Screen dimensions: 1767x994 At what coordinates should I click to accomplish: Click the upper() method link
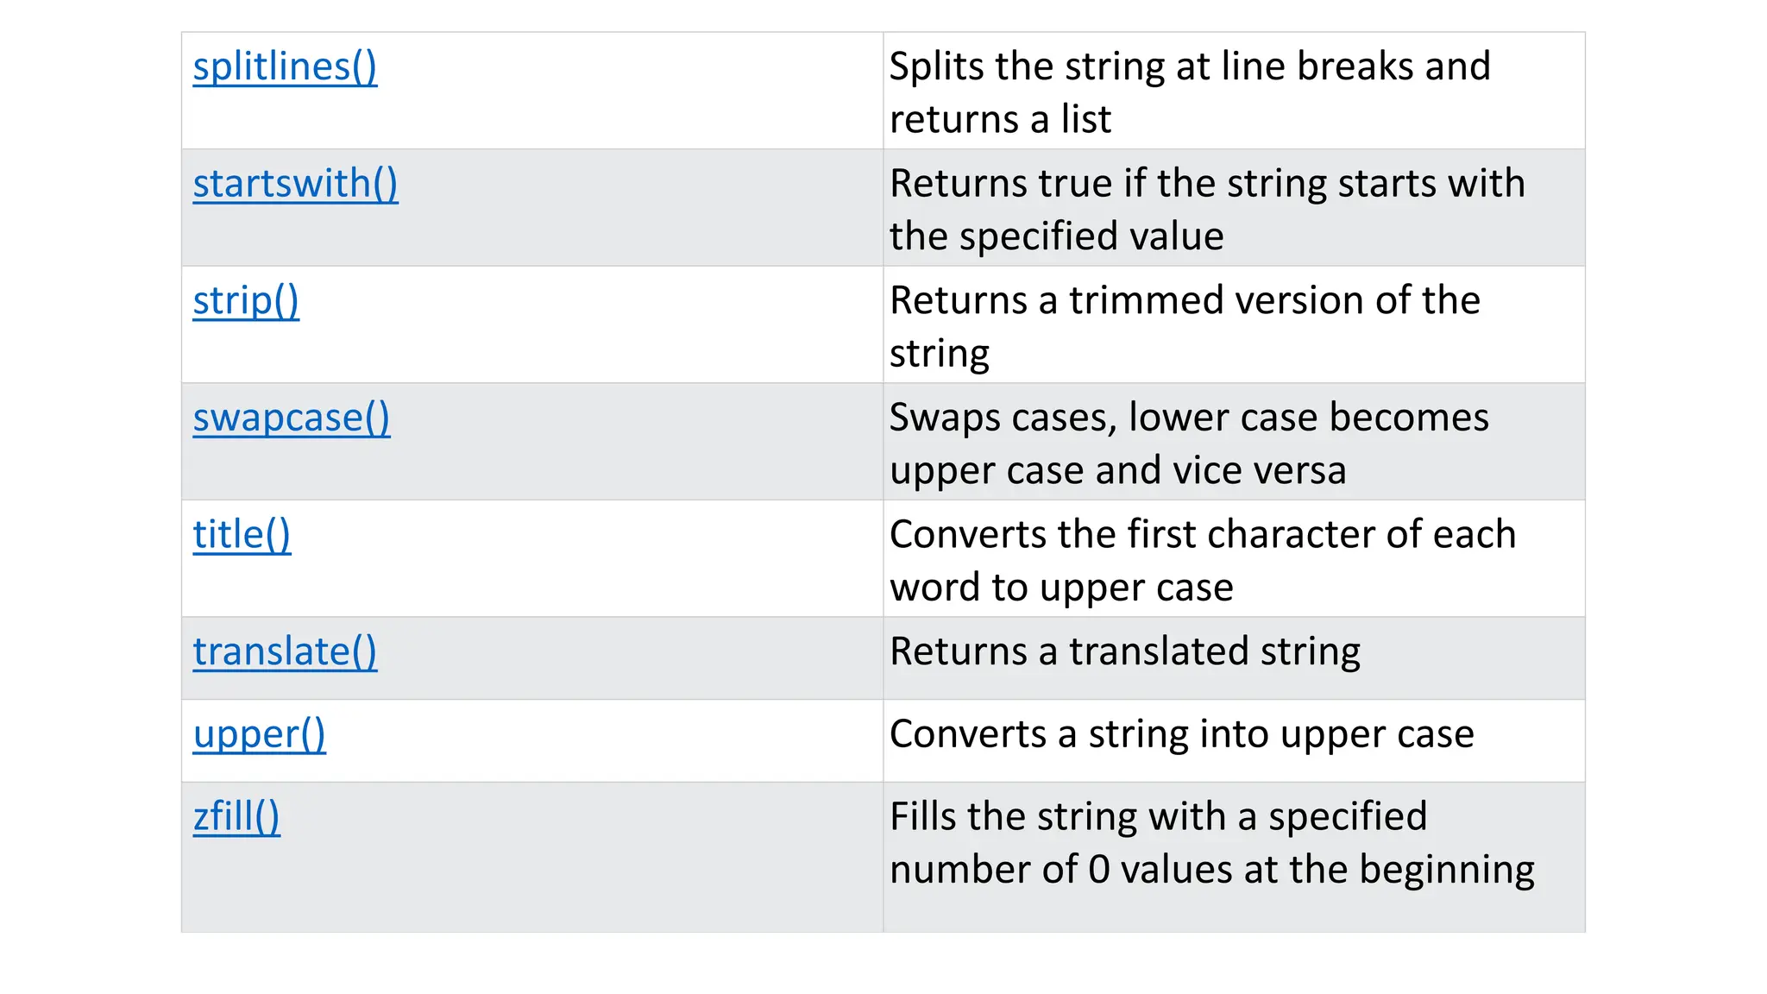(259, 735)
